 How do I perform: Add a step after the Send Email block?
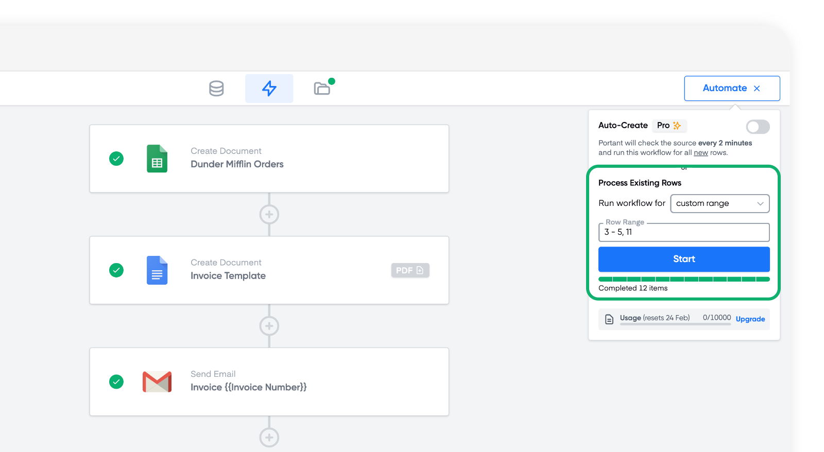pyautogui.click(x=269, y=438)
